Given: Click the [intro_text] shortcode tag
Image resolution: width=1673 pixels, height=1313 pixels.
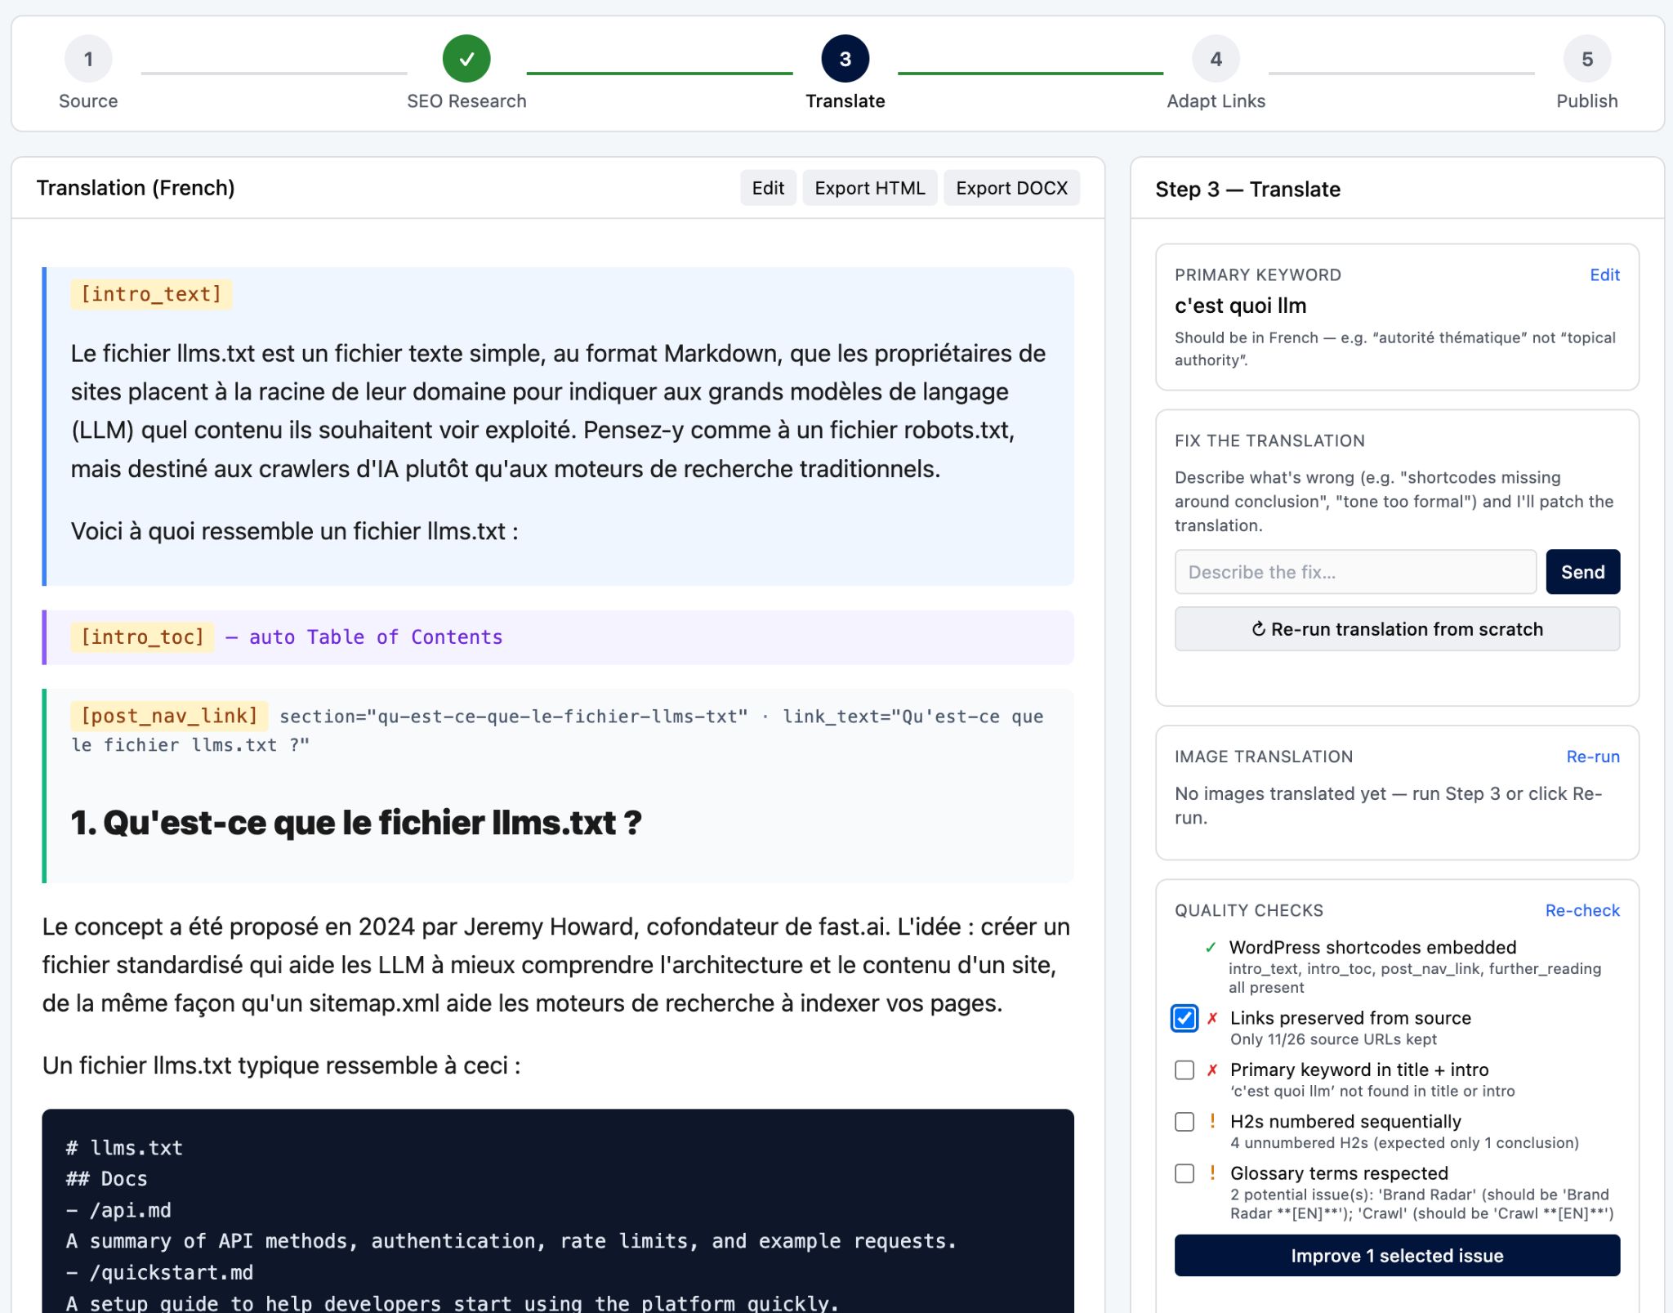Looking at the screenshot, I should (x=151, y=294).
